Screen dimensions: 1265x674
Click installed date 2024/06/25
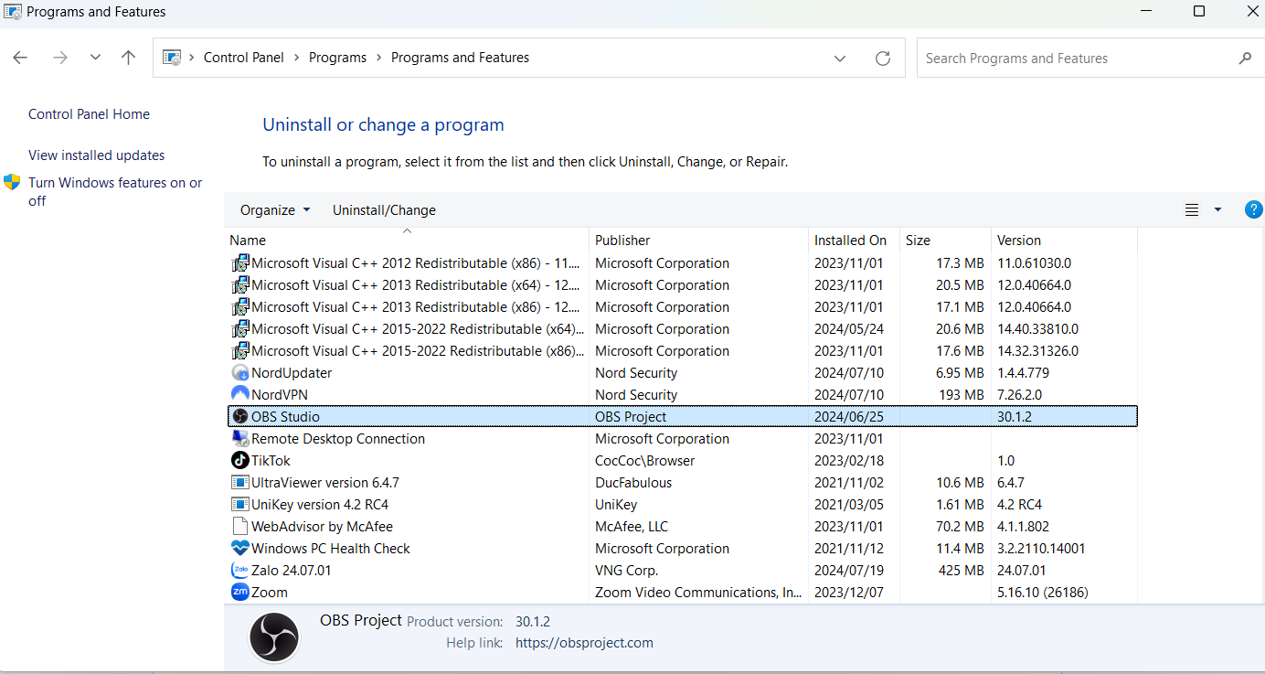coord(849,417)
